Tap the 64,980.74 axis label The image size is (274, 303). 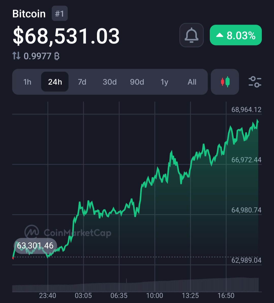[246, 210]
